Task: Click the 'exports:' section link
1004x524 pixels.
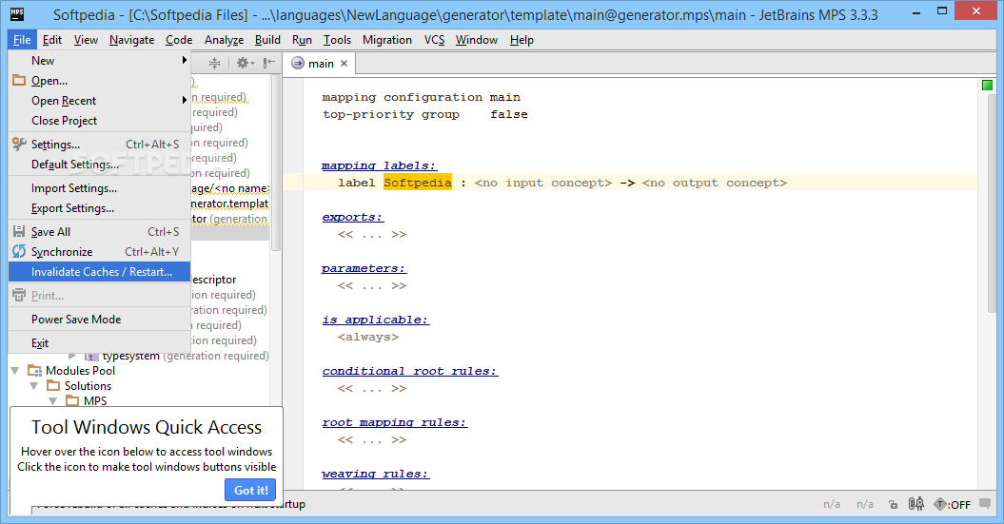Action: pyautogui.click(x=353, y=217)
